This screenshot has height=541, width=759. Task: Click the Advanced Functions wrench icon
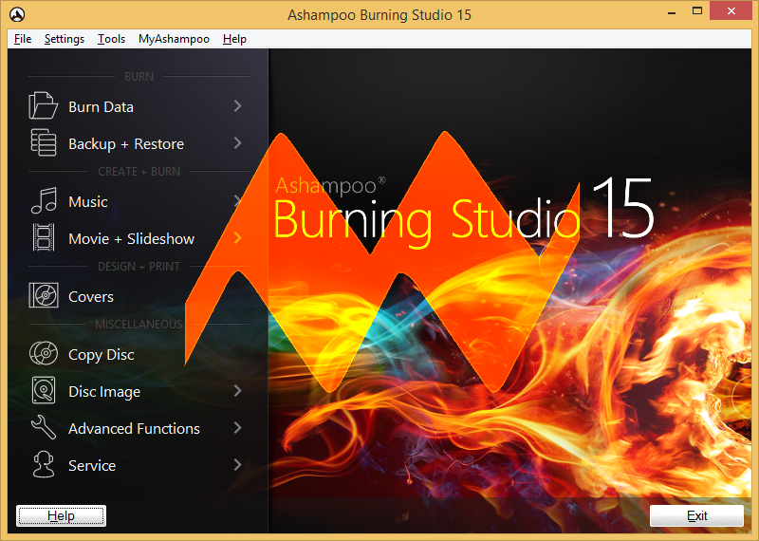[44, 427]
